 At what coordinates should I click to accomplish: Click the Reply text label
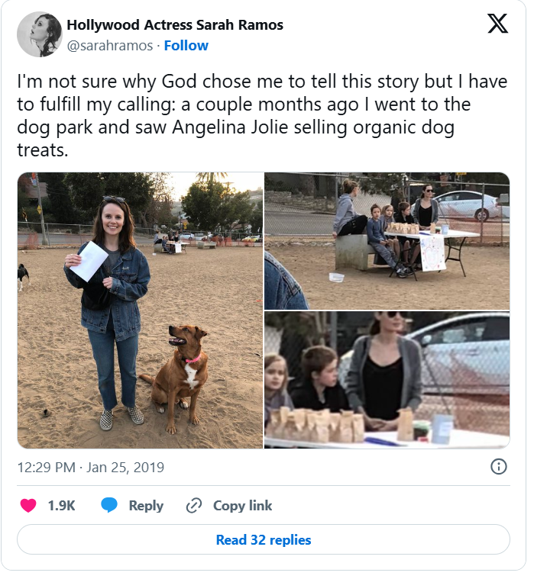click(146, 505)
